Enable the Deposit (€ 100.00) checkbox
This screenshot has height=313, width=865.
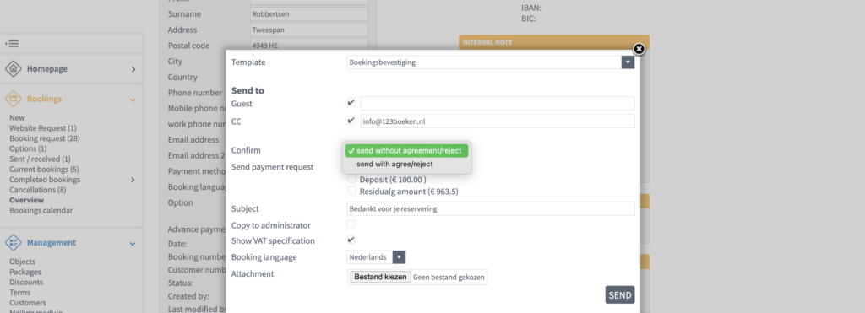[x=351, y=179]
